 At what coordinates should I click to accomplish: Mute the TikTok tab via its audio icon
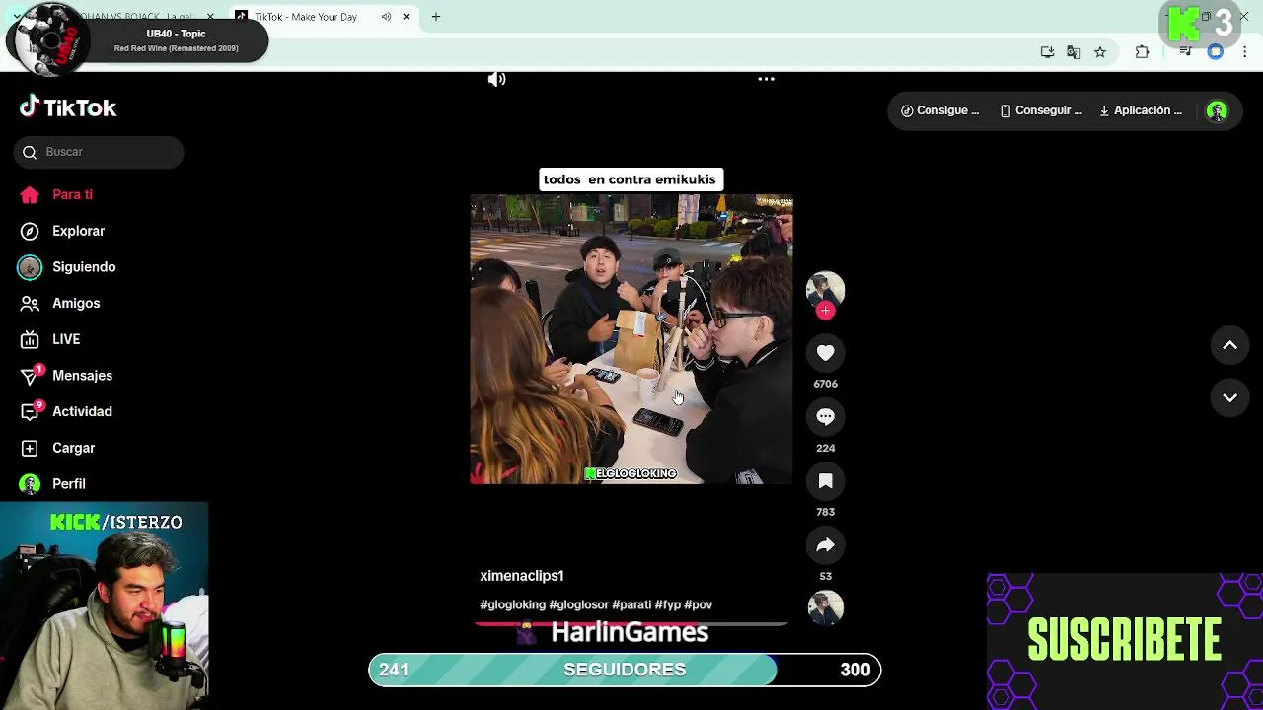point(386,17)
